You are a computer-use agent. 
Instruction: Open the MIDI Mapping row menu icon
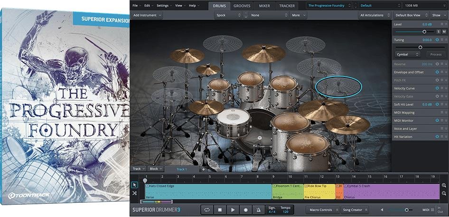coord(442,113)
